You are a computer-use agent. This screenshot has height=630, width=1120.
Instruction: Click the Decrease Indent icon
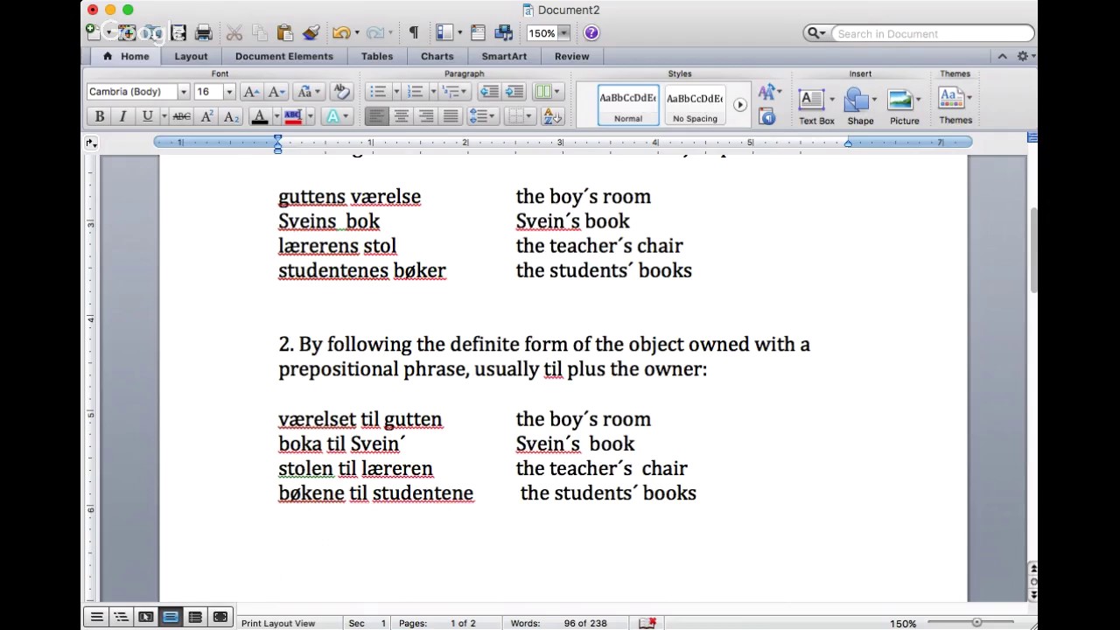pos(489,92)
